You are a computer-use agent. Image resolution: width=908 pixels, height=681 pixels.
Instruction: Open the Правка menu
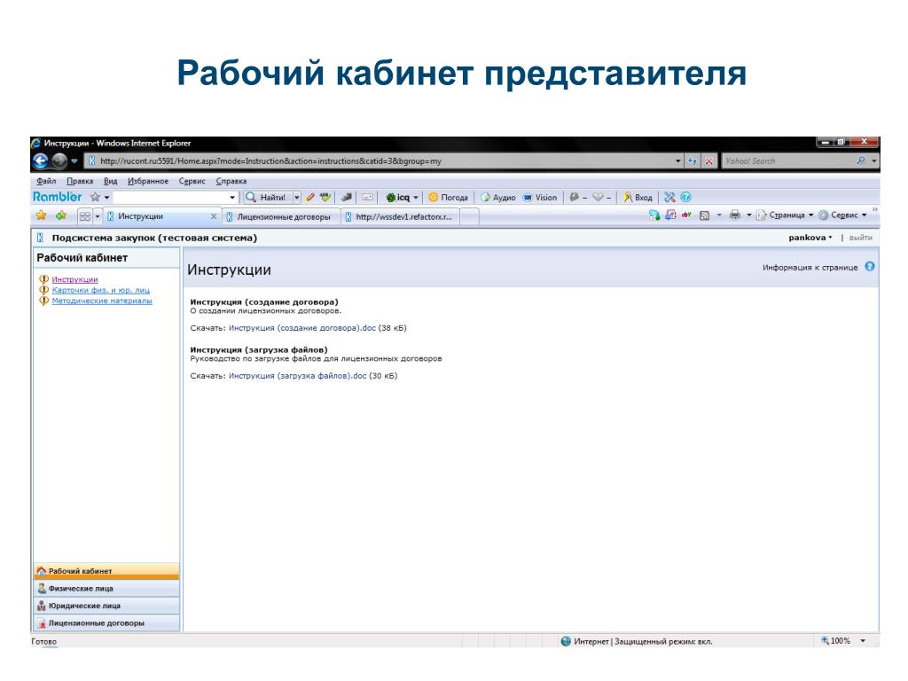(79, 181)
